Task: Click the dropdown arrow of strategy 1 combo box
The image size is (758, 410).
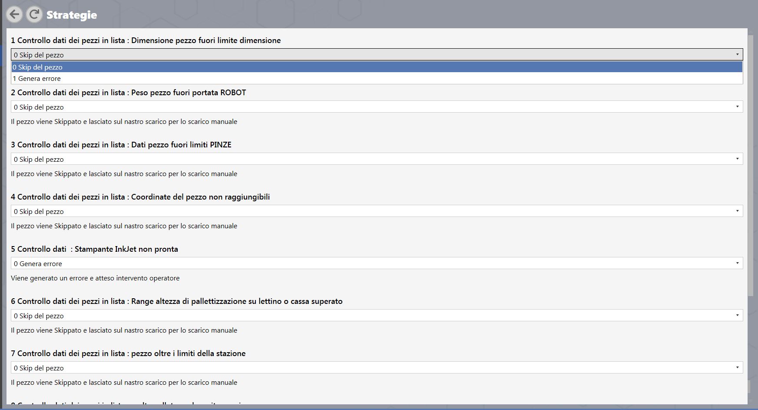Action: coord(737,54)
